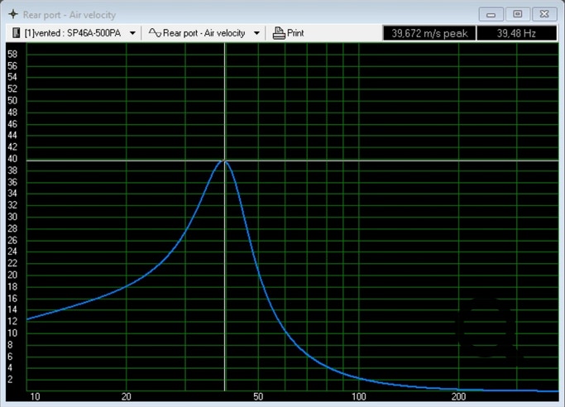This screenshot has height=407, width=565.
Task: Click the printer icon in the toolbar
Action: [x=279, y=33]
